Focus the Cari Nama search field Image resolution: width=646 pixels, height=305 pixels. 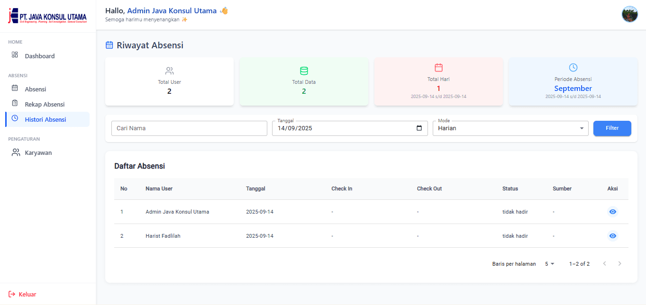tap(189, 128)
